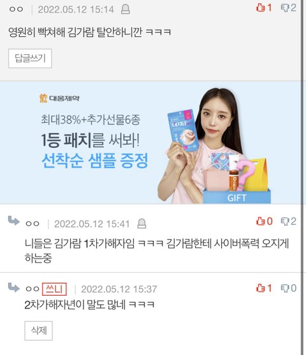Report the 15:41 reply via siren icon

coord(142,224)
